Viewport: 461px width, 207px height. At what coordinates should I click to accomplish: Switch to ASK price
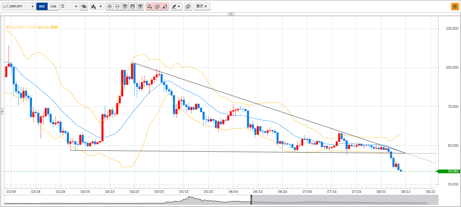(x=53, y=6)
